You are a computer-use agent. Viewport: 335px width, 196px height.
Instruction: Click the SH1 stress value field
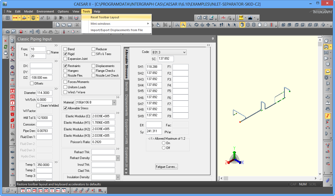[x=154, y=67]
